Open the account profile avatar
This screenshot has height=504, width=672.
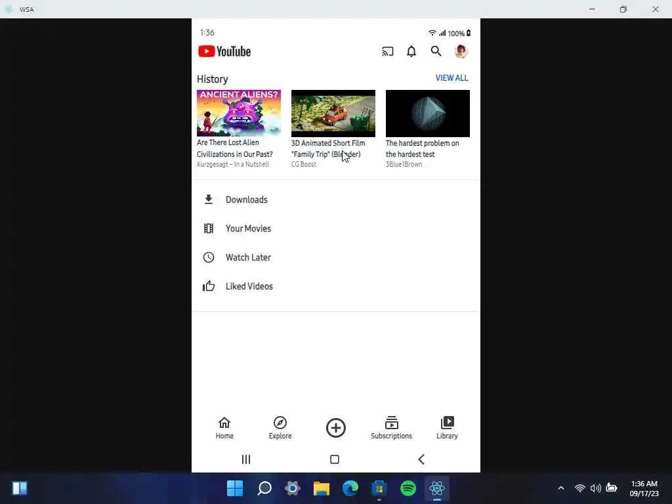[x=461, y=51]
